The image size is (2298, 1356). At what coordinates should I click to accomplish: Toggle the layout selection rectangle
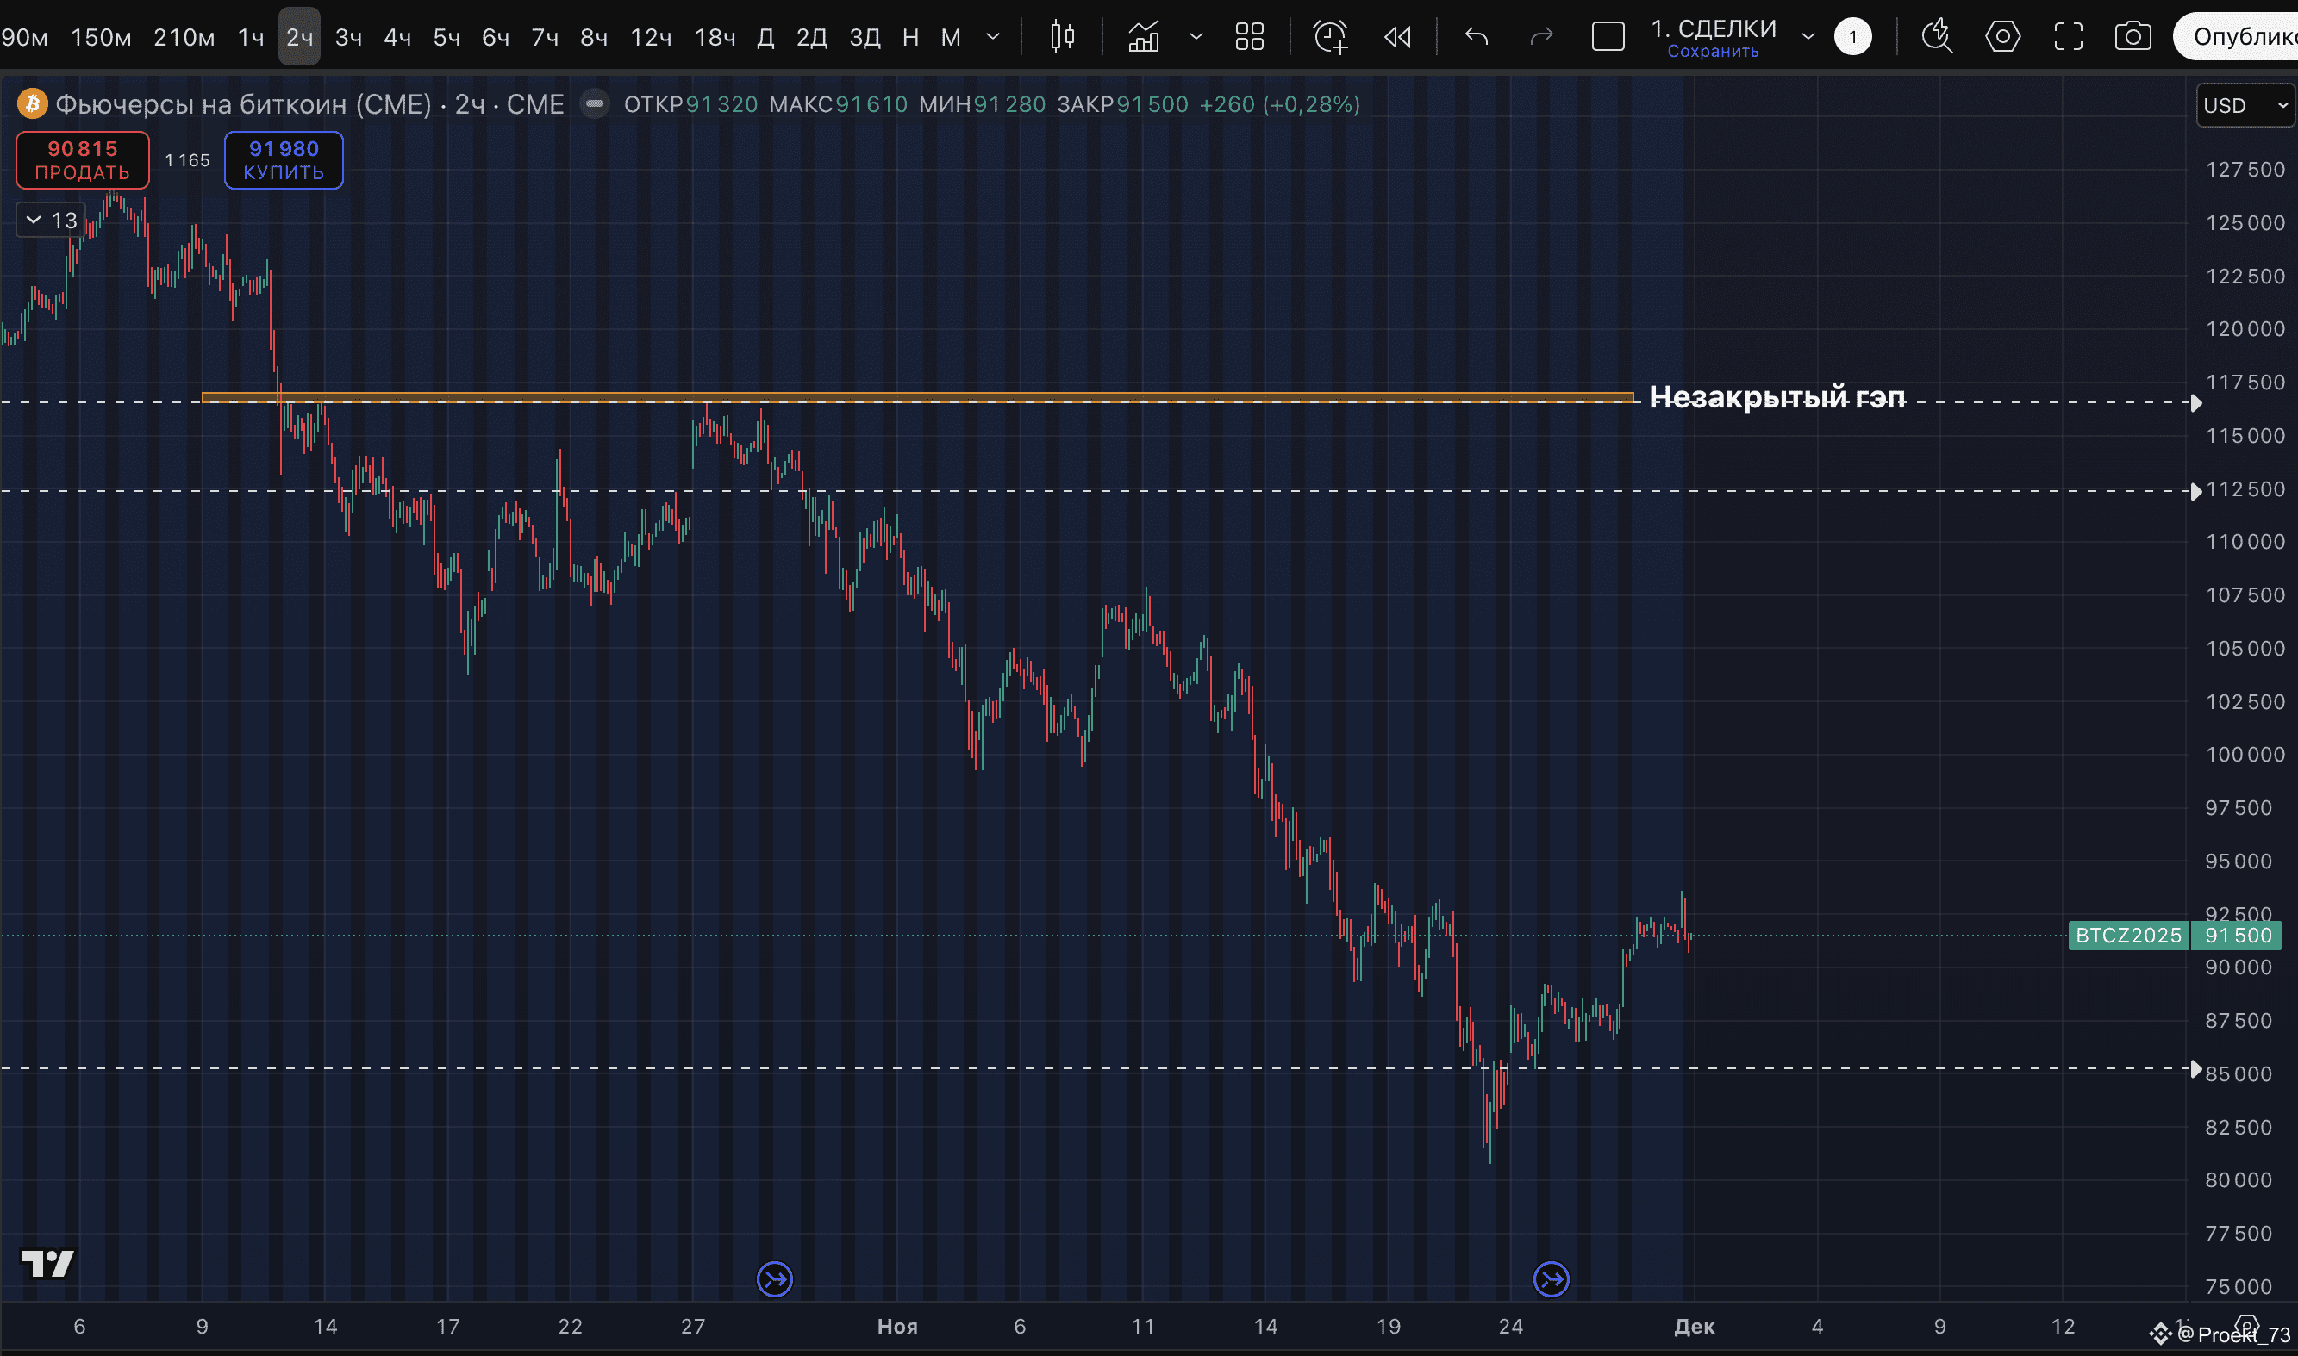[x=1608, y=36]
